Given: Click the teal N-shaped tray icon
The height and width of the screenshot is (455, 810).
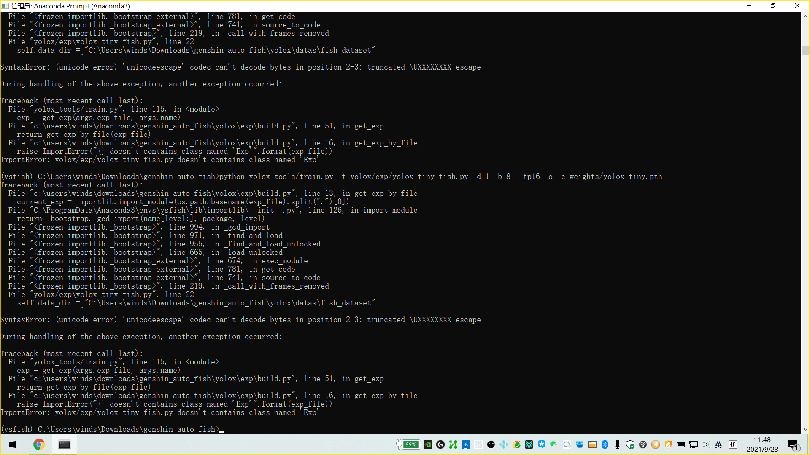Looking at the screenshot, I should 504,444.
